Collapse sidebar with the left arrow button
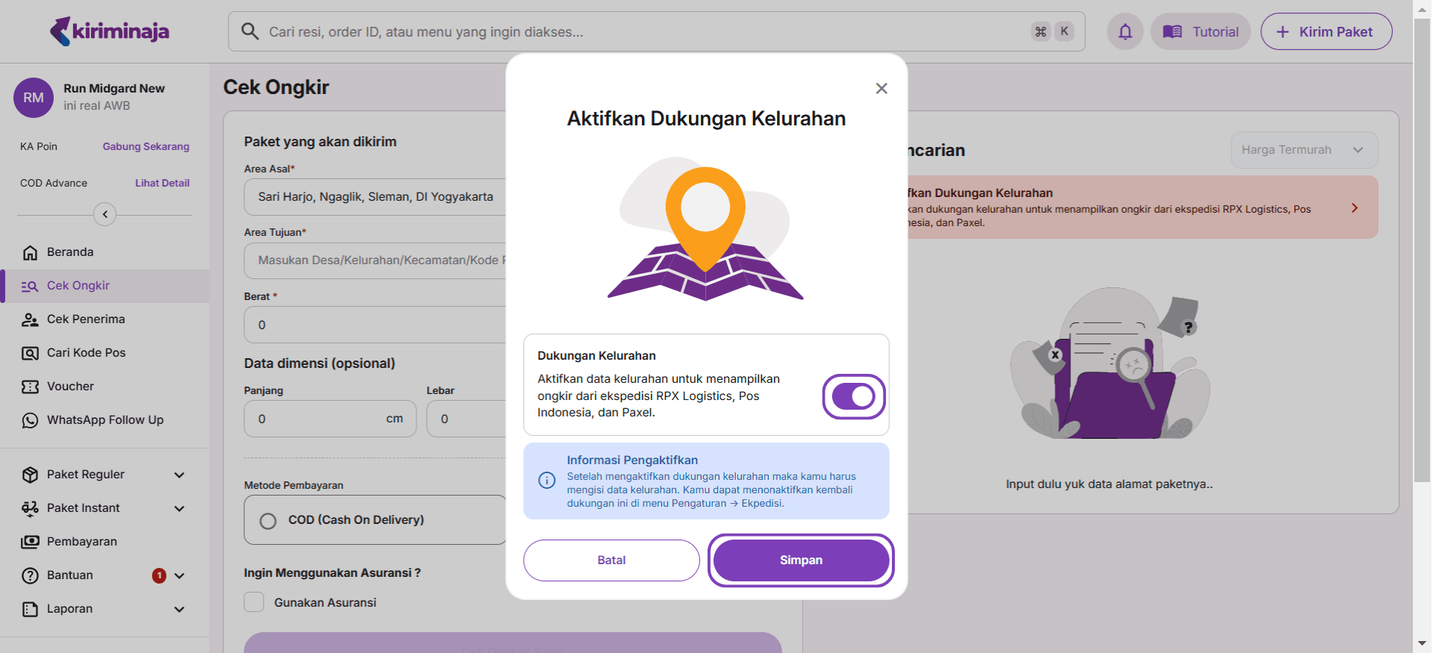The height and width of the screenshot is (653, 1433). click(x=104, y=215)
